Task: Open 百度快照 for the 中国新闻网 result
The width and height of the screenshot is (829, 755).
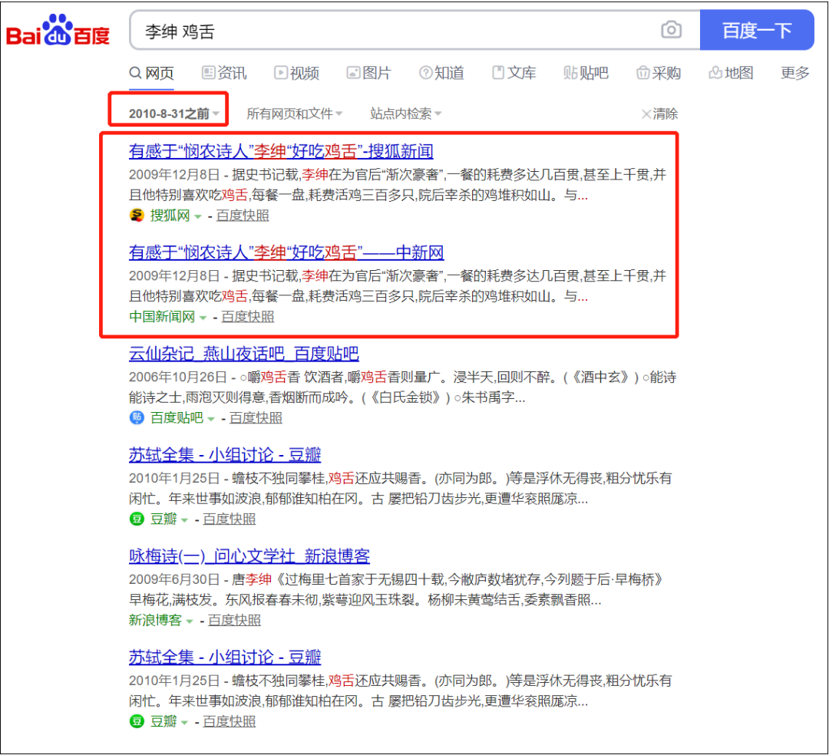Action: click(247, 316)
